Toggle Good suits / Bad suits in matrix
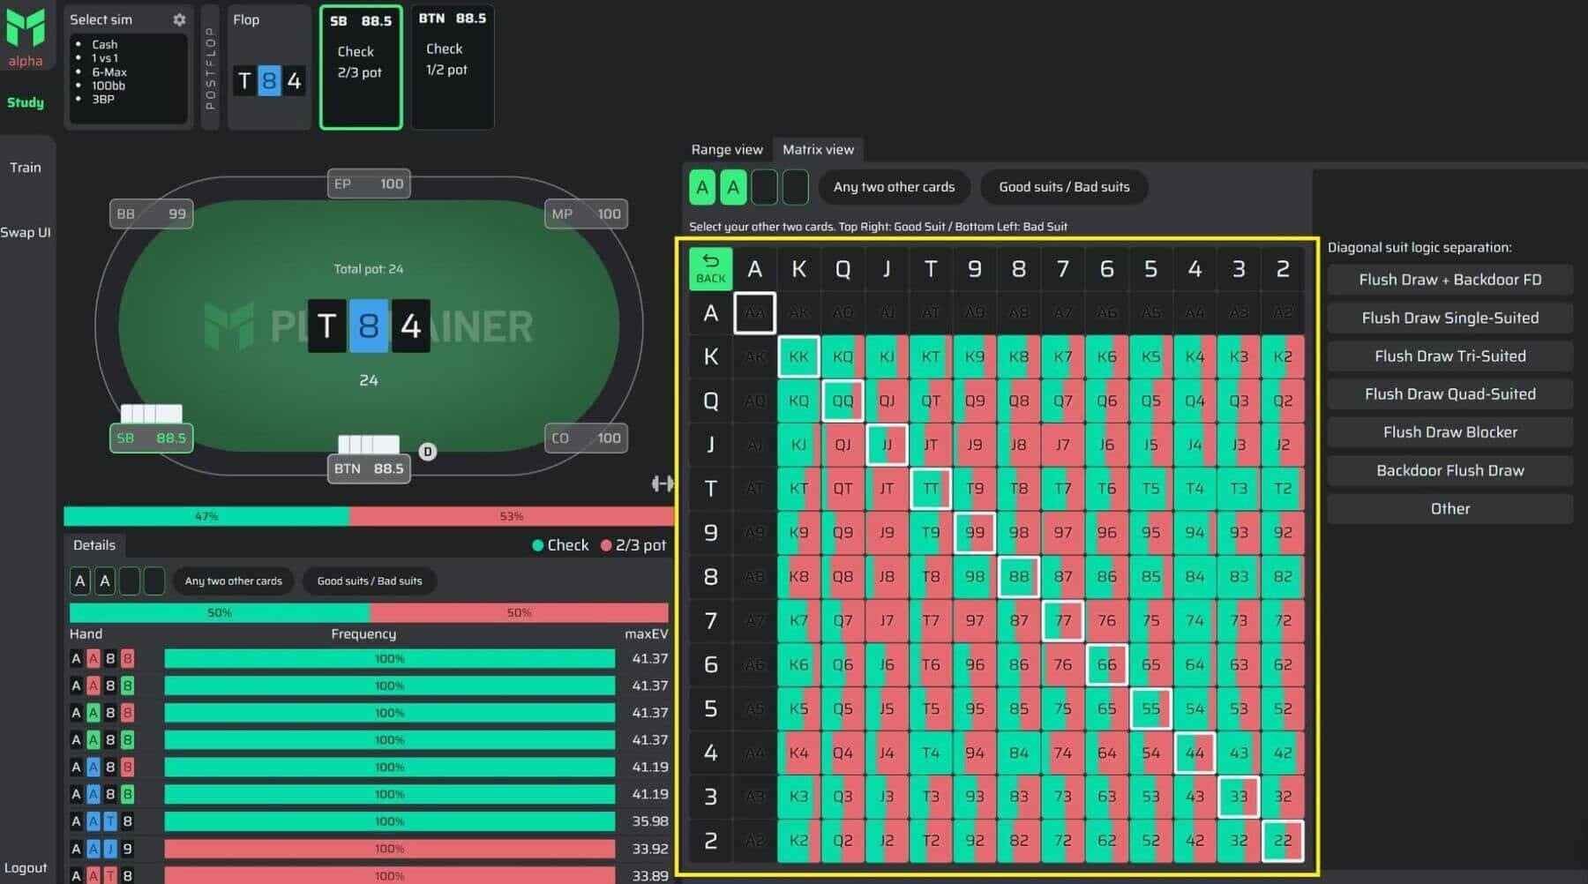 click(1064, 187)
